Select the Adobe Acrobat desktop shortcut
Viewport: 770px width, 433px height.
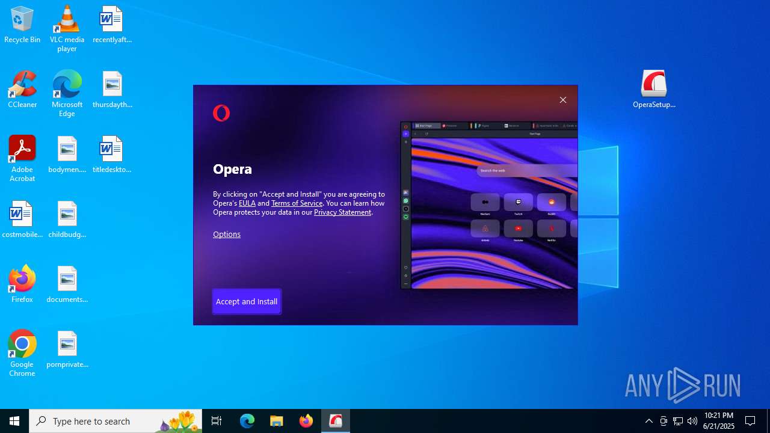point(22,159)
